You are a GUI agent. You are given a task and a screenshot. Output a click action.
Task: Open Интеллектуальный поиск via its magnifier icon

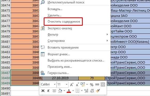43,2
